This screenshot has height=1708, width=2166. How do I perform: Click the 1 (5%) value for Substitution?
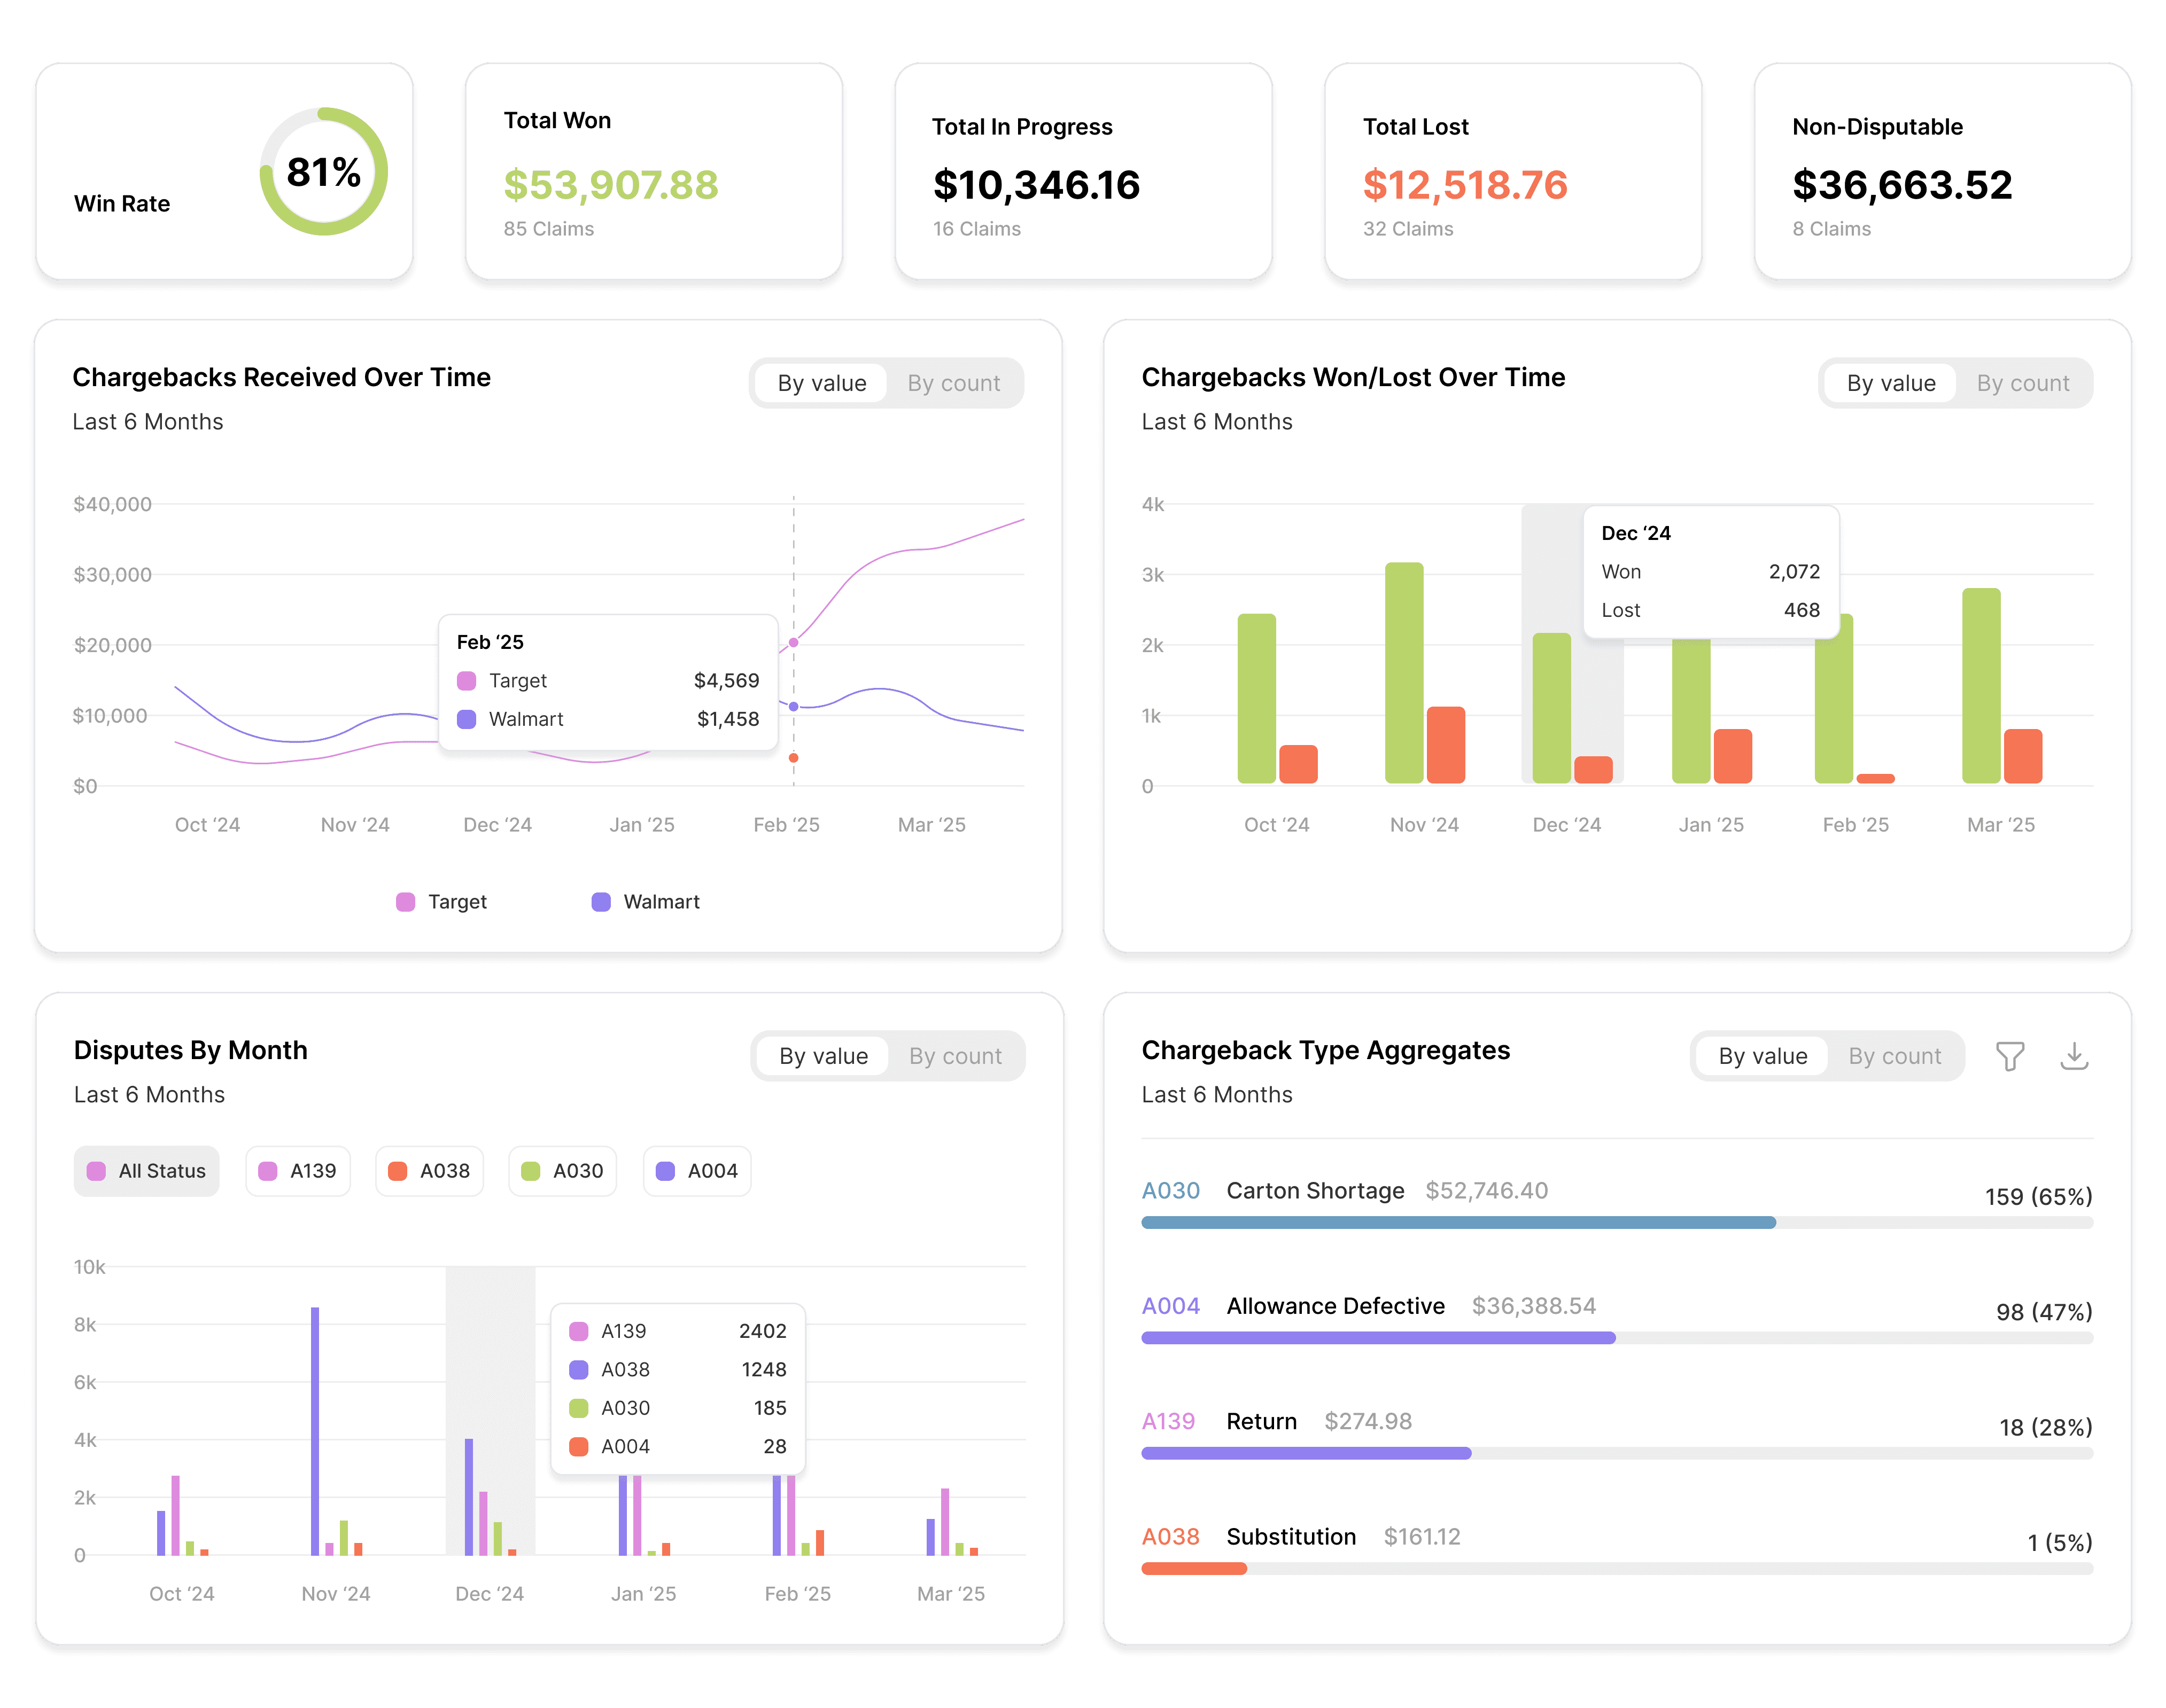(x=2059, y=1543)
